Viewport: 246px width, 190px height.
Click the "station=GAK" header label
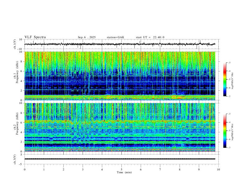click(x=115, y=37)
